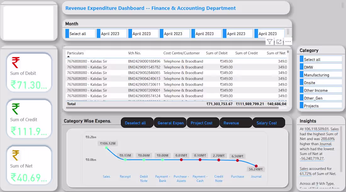Click the green rupee icon on Sum of Credit card
This screenshot has height=192, width=346.
[x=15, y=108]
